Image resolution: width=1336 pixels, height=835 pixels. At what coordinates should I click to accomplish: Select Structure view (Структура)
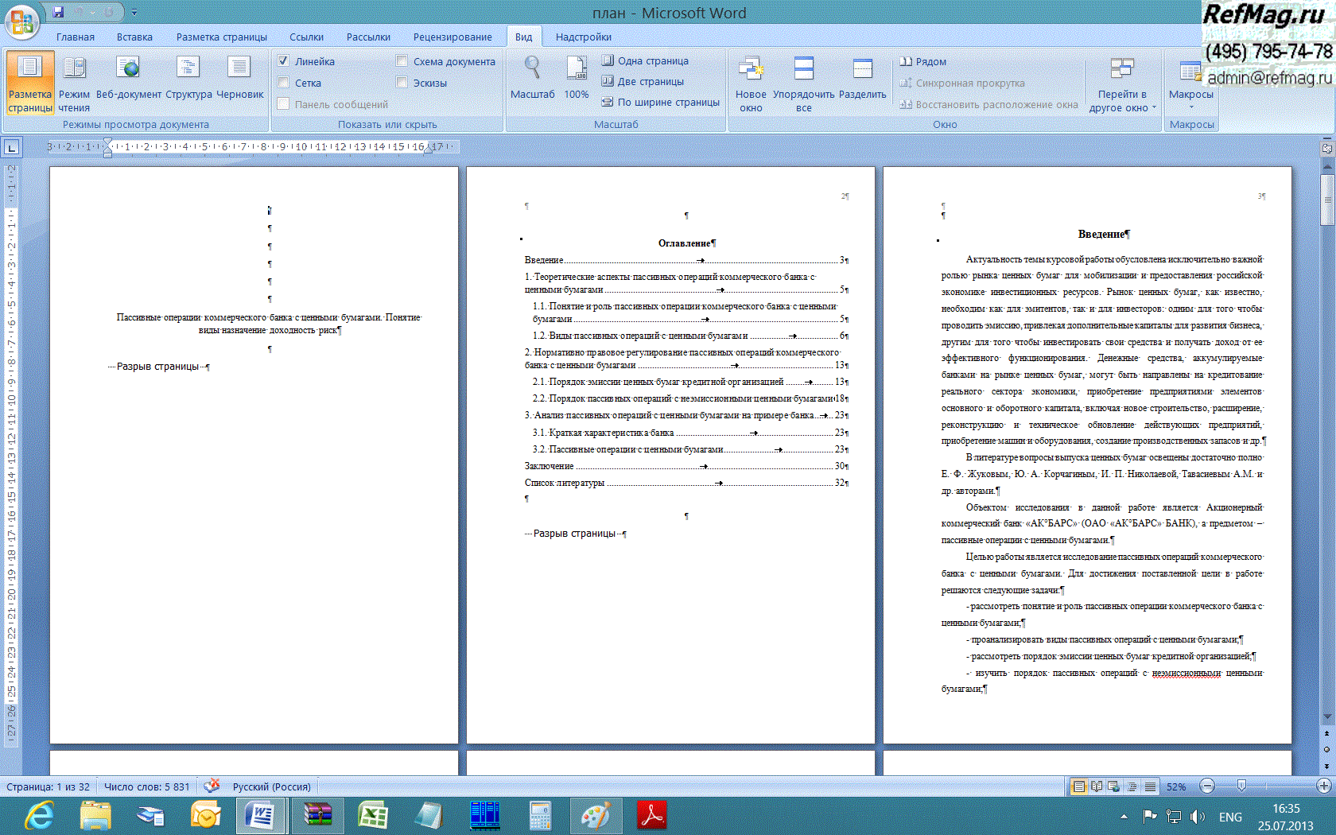(188, 79)
